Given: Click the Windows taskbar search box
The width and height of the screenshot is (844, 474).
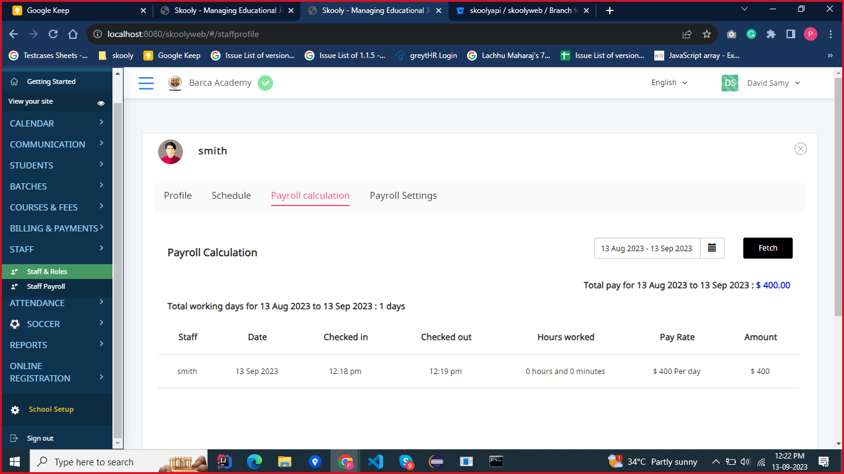Looking at the screenshot, I should point(117,462).
